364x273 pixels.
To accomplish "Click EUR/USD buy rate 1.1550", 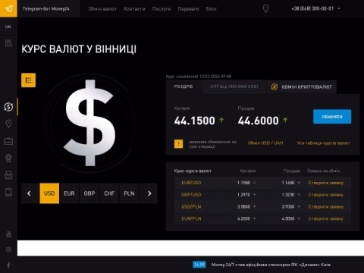I will pyautogui.click(x=243, y=183).
